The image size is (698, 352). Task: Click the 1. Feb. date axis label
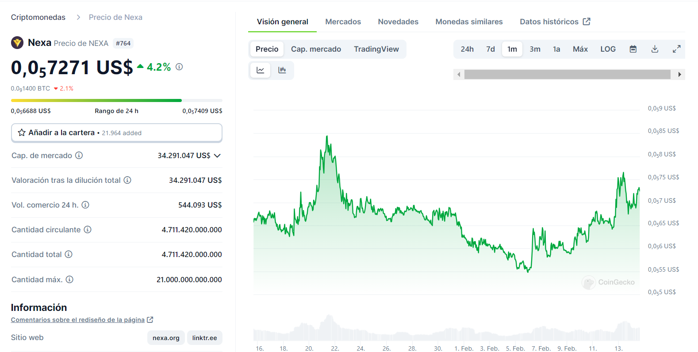(x=464, y=348)
